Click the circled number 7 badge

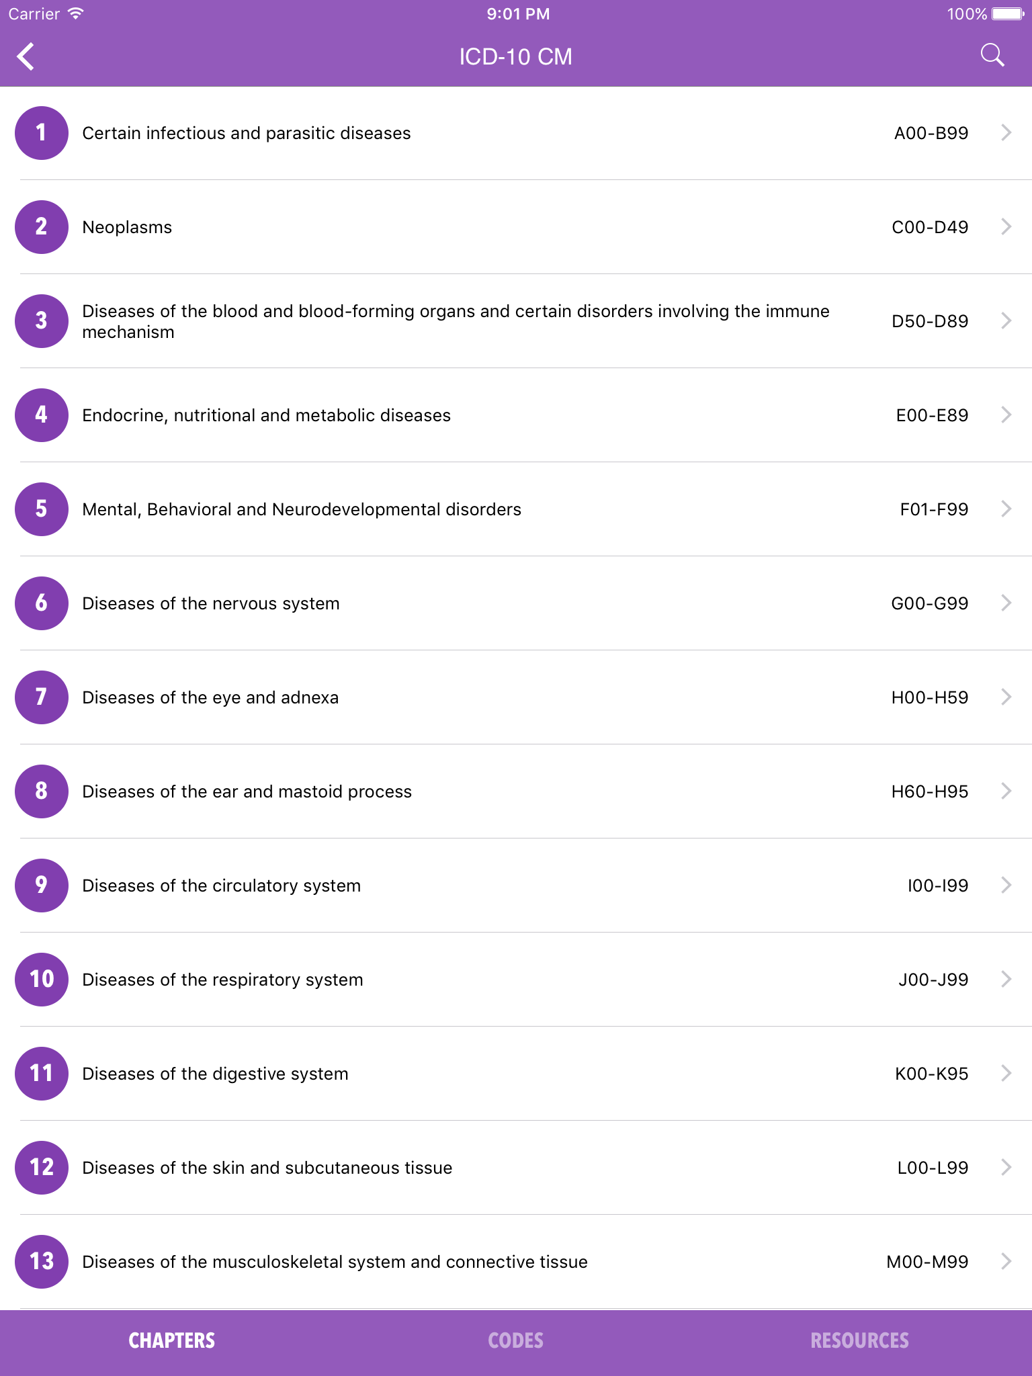(x=41, y=697)
